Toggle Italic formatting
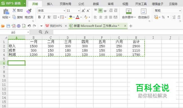This screenshot has width=183, height=108. pos(44,17)
